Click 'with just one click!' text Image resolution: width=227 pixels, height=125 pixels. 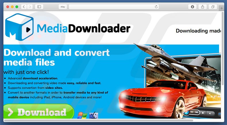tap(26, 72)
